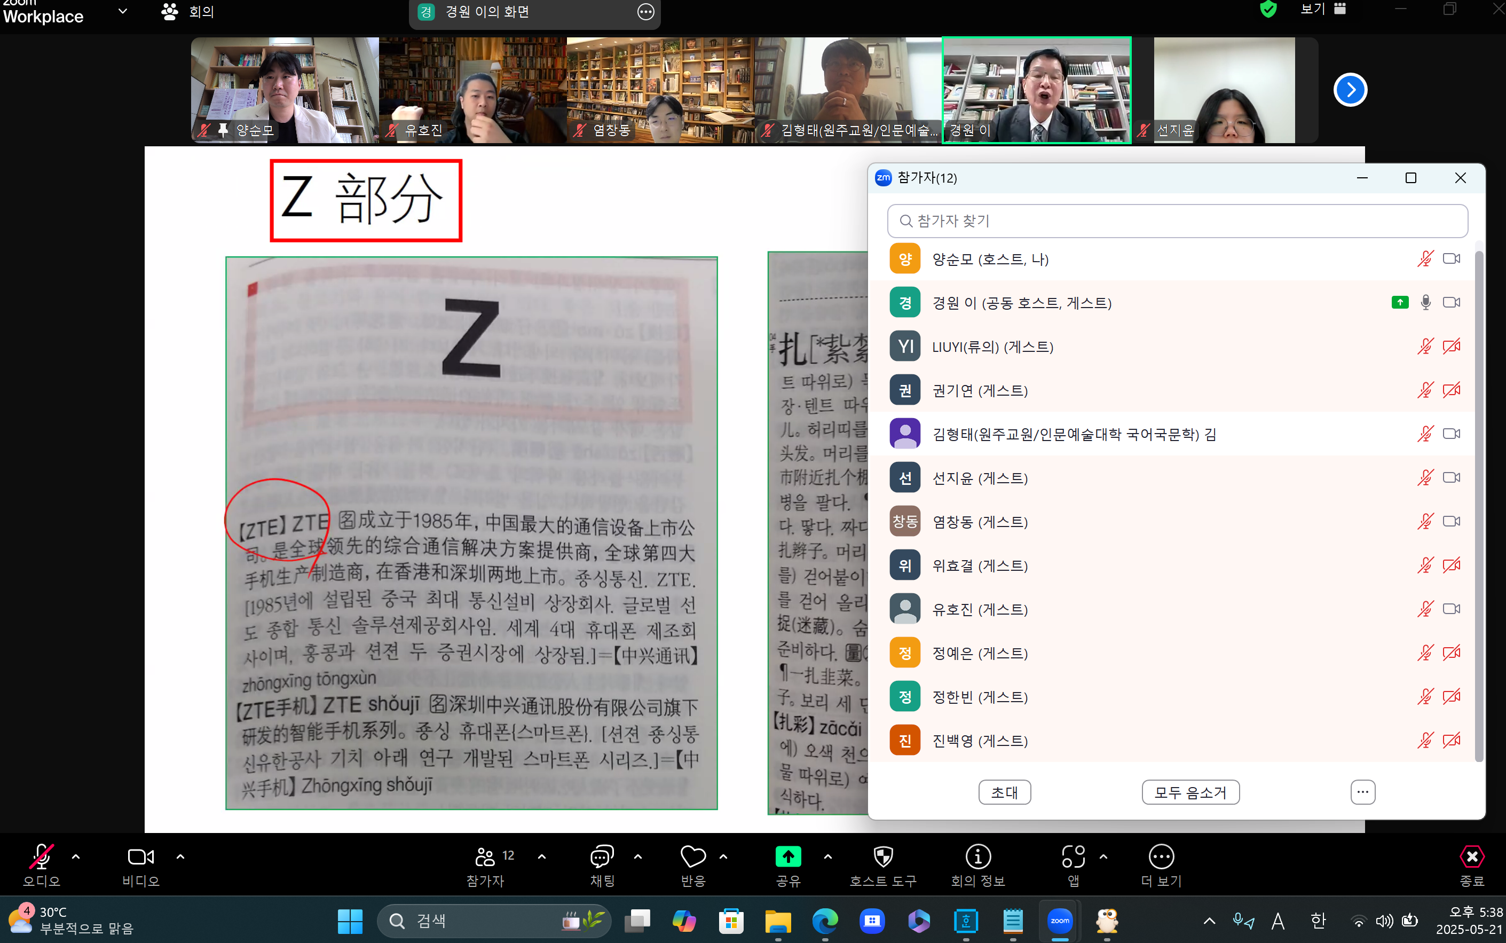This screenshot has height=943, width=1506.
Task: Select participant row 정한빈 (게스트)
Action: point(1172,696)
